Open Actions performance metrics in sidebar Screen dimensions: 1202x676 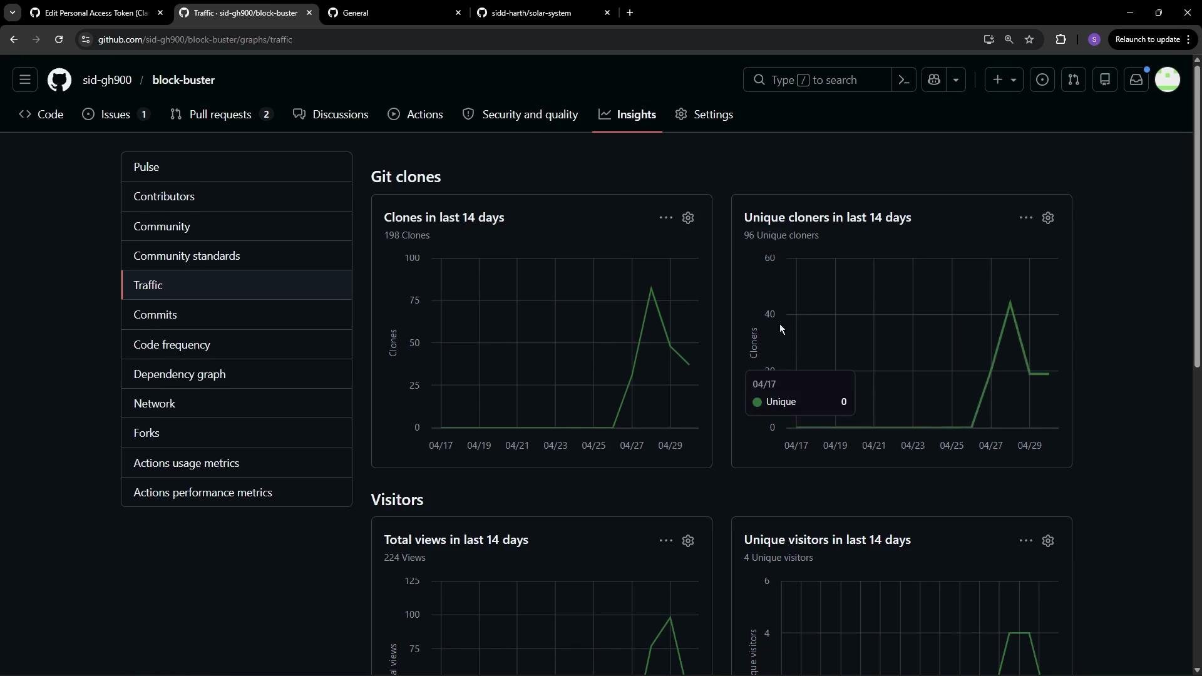[x=237, y=493]
